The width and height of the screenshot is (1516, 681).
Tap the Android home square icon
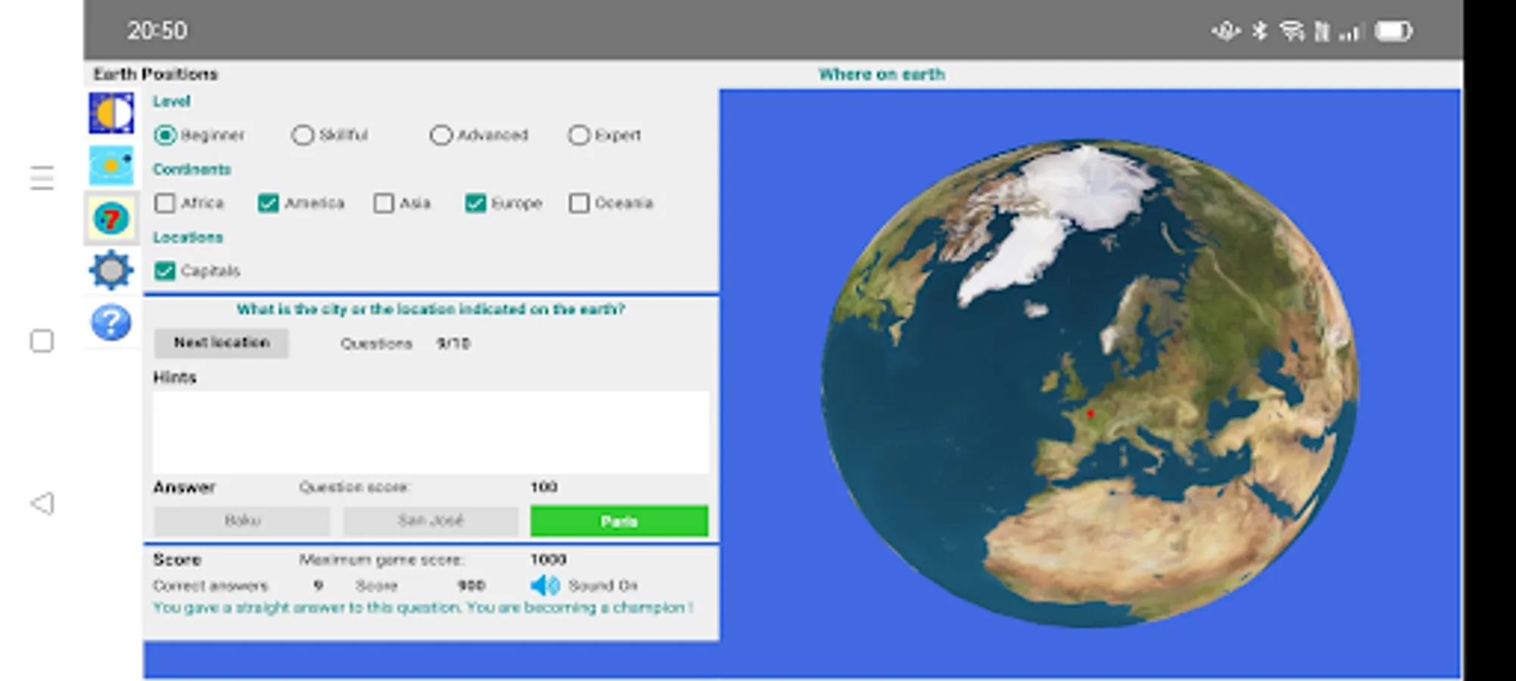point(42,341)
